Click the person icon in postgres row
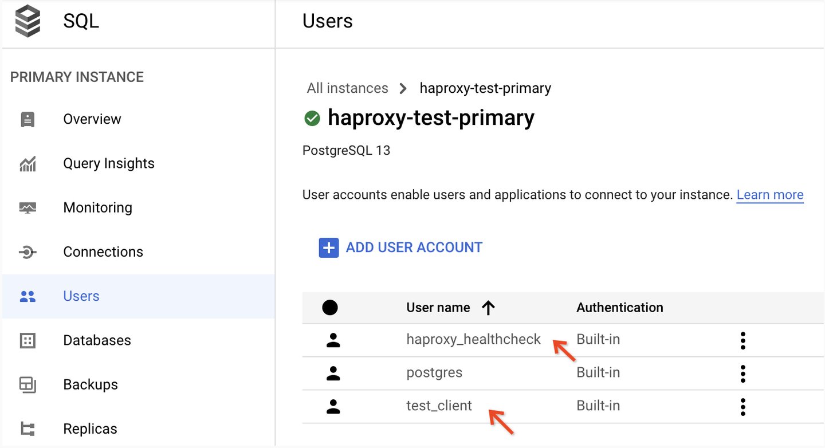 333,374
